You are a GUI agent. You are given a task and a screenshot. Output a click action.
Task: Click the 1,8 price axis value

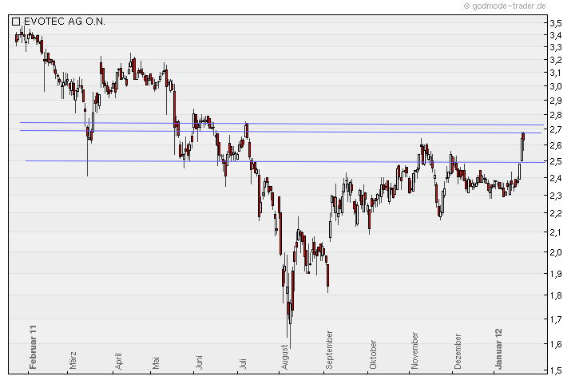[556, 296]
